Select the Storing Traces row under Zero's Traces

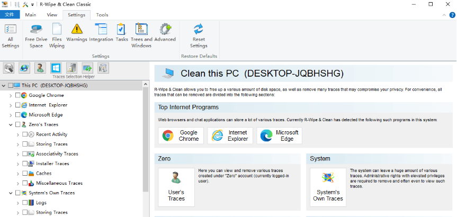[51, 144]
